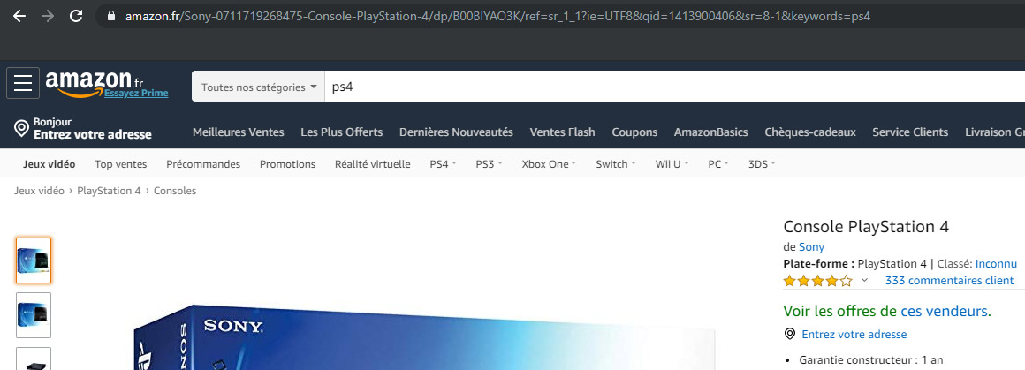Click the location pin beside Bonjour
This screenshot has height=370, width=1025.
tap(21, 127)
